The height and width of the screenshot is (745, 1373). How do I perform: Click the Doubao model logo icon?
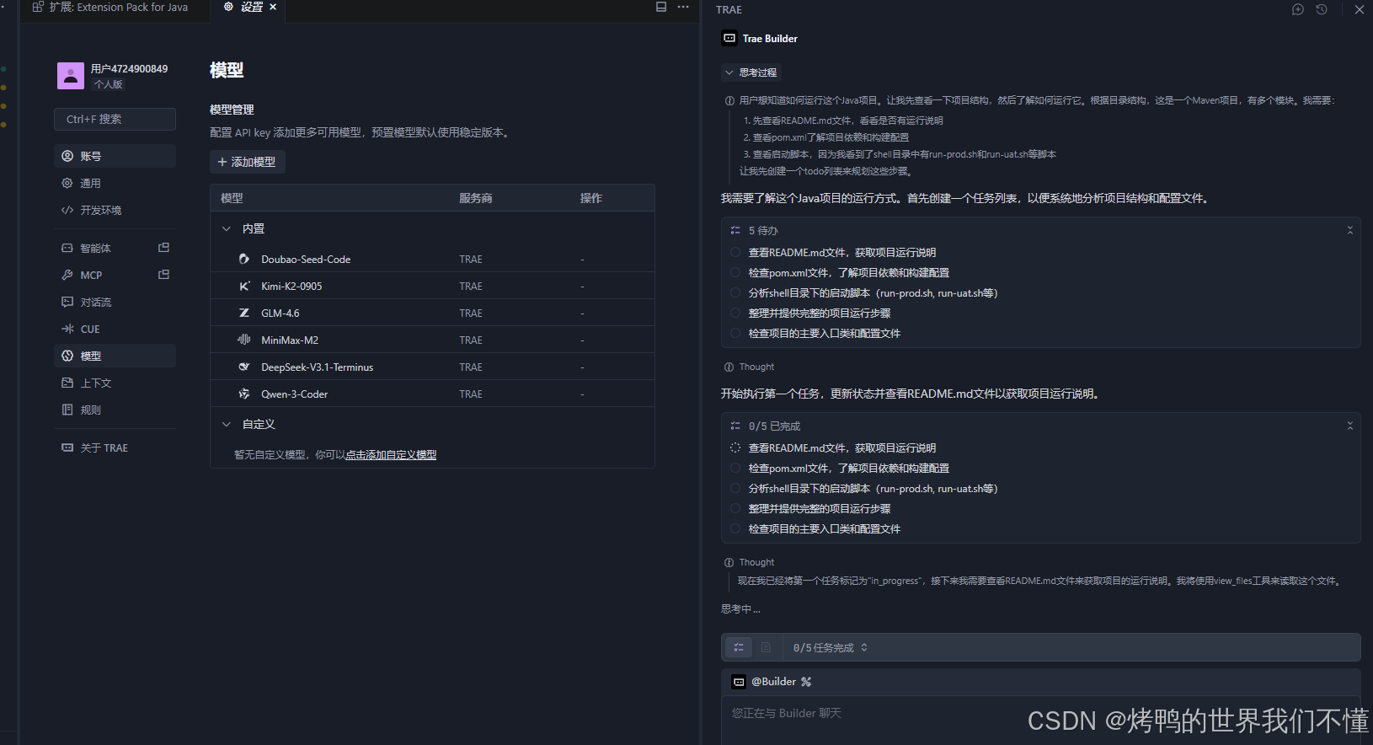pyautogui.click(x=244, y=259)
